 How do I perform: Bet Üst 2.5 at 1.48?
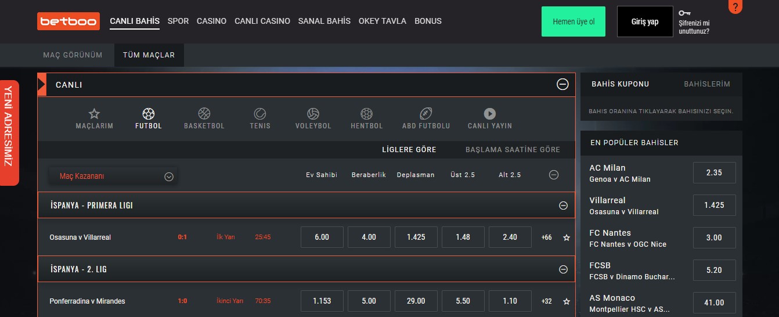click(463, 237)
